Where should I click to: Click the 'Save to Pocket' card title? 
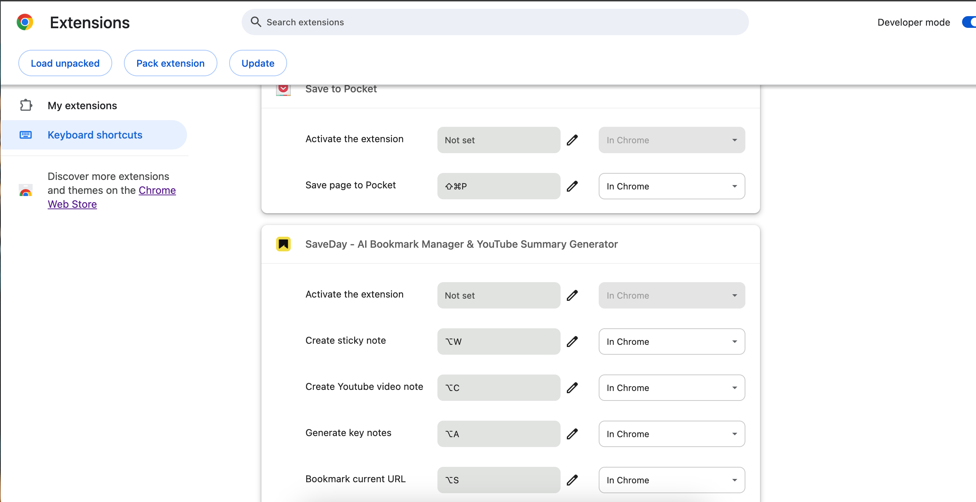coord(341,89)
